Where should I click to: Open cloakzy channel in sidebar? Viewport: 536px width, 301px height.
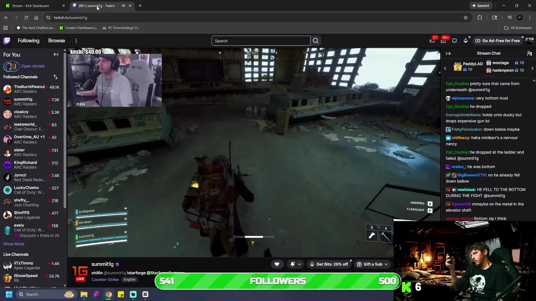point(31,114)
